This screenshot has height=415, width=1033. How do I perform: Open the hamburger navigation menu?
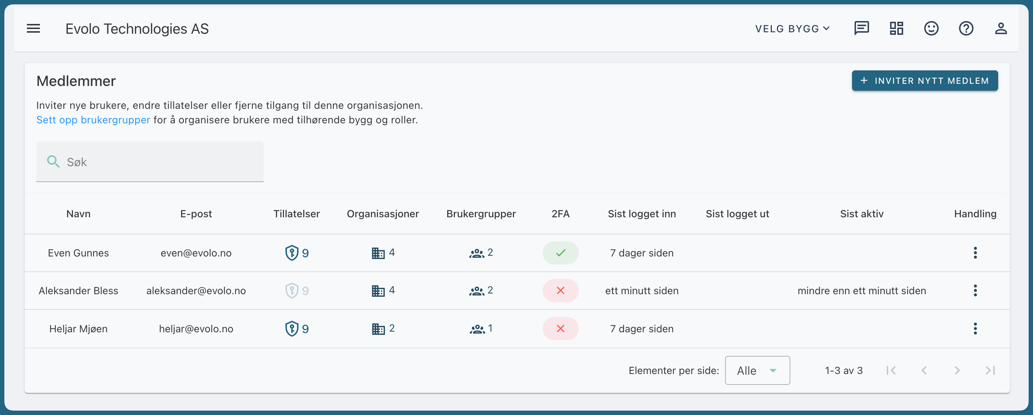(33, 29)
